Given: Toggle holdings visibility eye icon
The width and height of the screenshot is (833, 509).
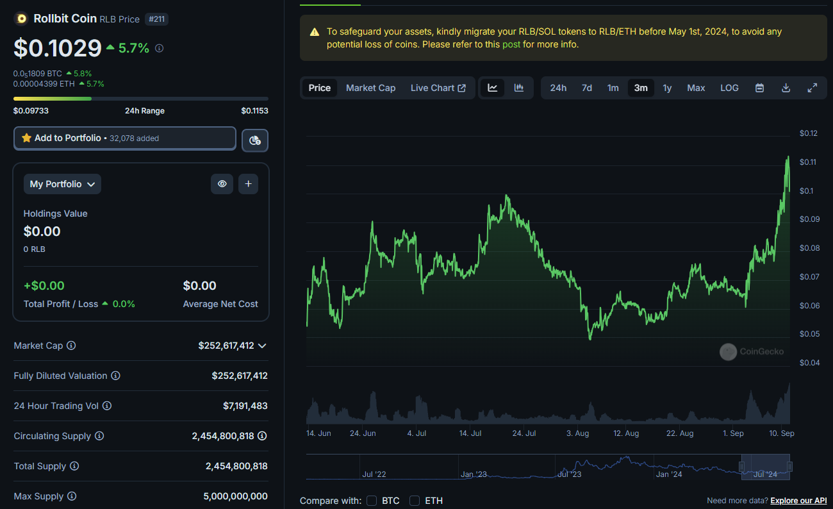Looking at the screenshot, I should [x=222, y=184].
